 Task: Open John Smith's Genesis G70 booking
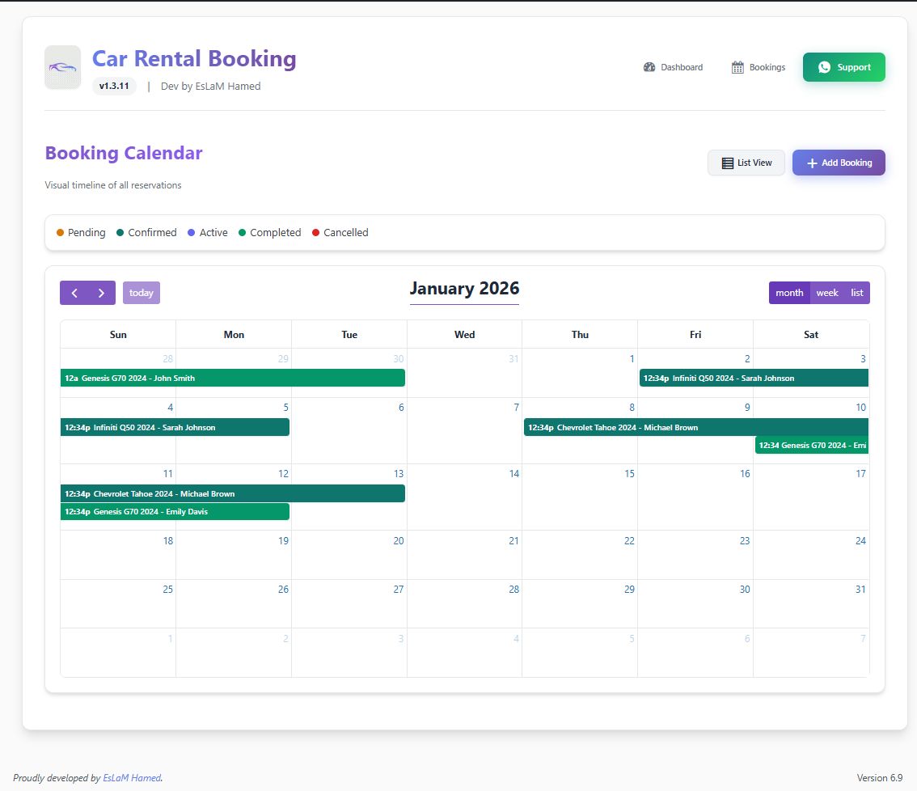(232, 378)
